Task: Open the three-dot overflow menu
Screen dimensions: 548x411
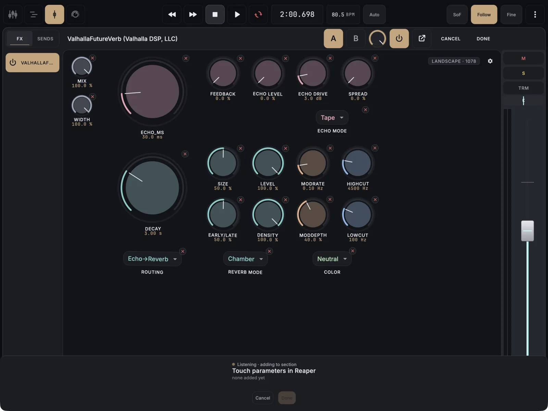Action: coord(535,14)
